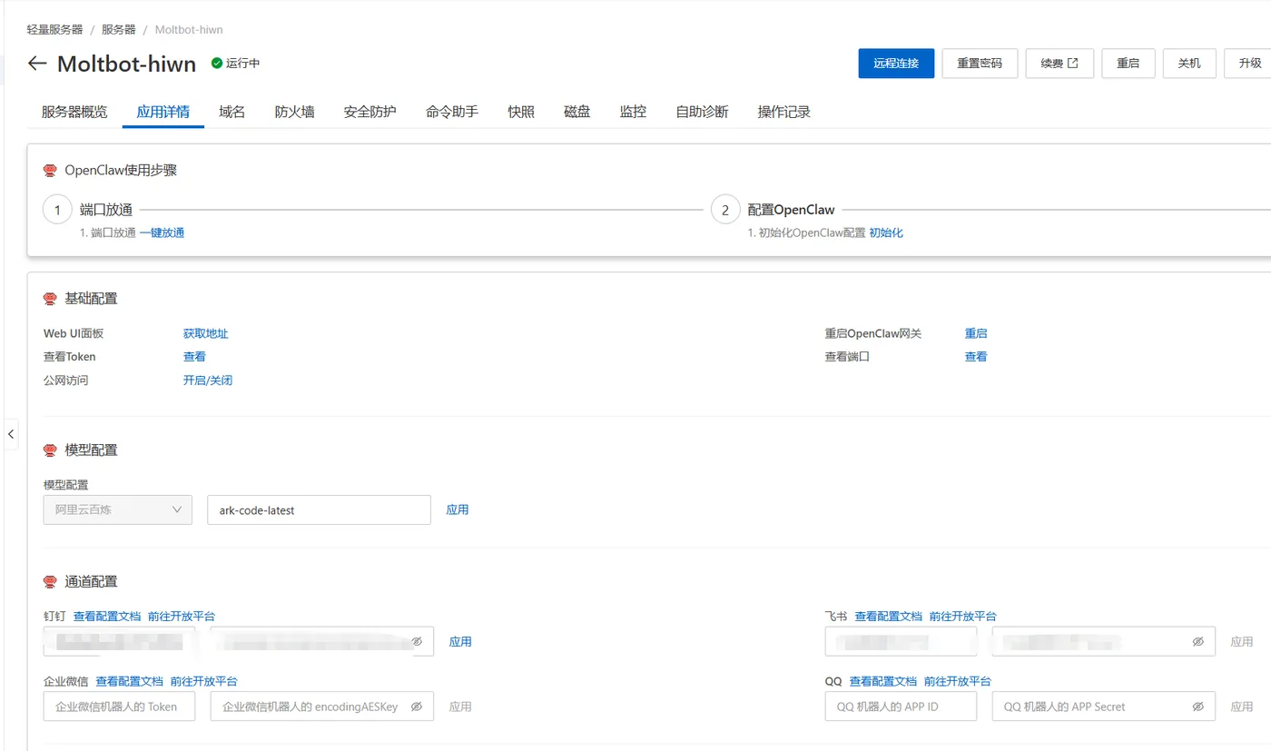This screenshot has width=1271, height=751.
Task: Click 查看 next to 查看端口
Action: click(976, 357)
